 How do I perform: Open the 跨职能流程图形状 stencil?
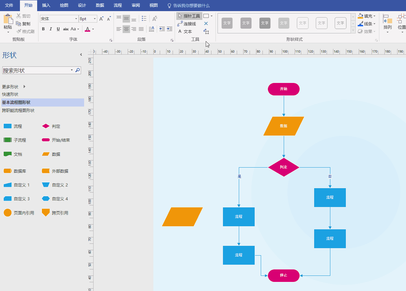(x=18, y=110)
